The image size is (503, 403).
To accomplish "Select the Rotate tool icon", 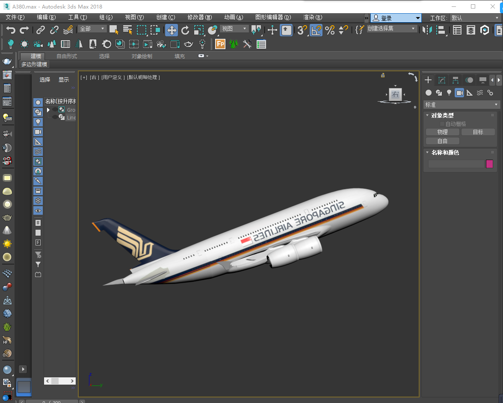I will click(185, 30).
